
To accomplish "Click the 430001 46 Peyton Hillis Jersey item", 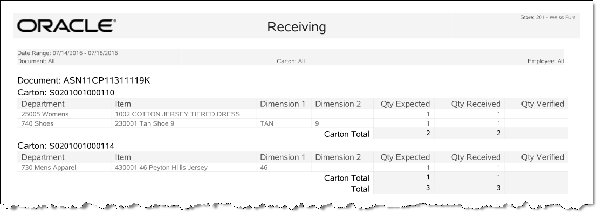I will [x=161, y=167].
